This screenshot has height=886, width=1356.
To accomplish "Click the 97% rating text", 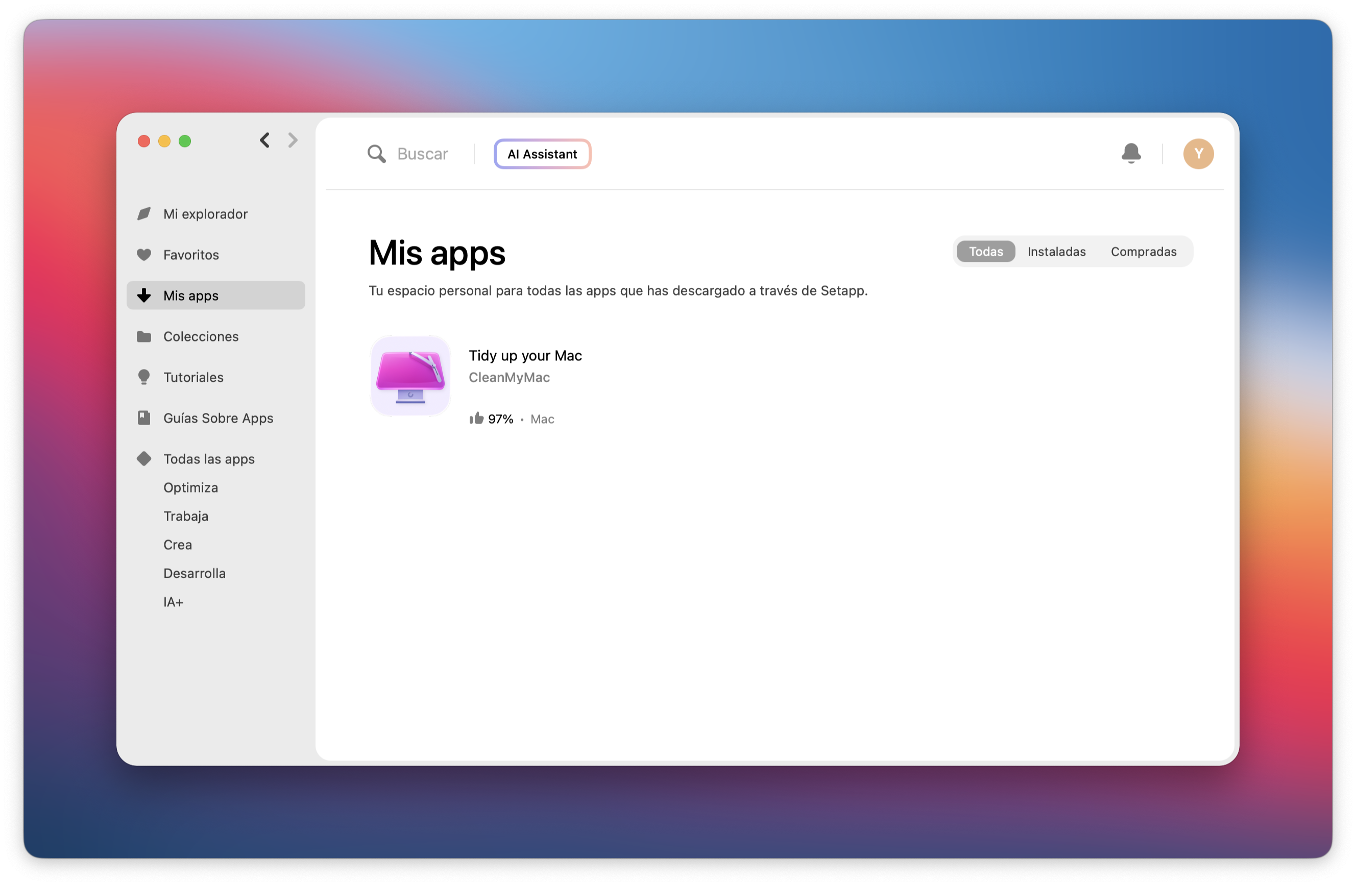I will click(x=501, y=419).
